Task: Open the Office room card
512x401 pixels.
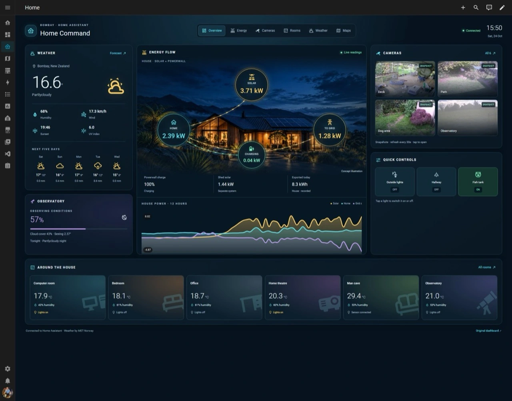Action: [224, 297]
